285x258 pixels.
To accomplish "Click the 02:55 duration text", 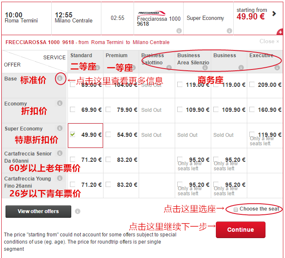I will [x=117, y=18].
